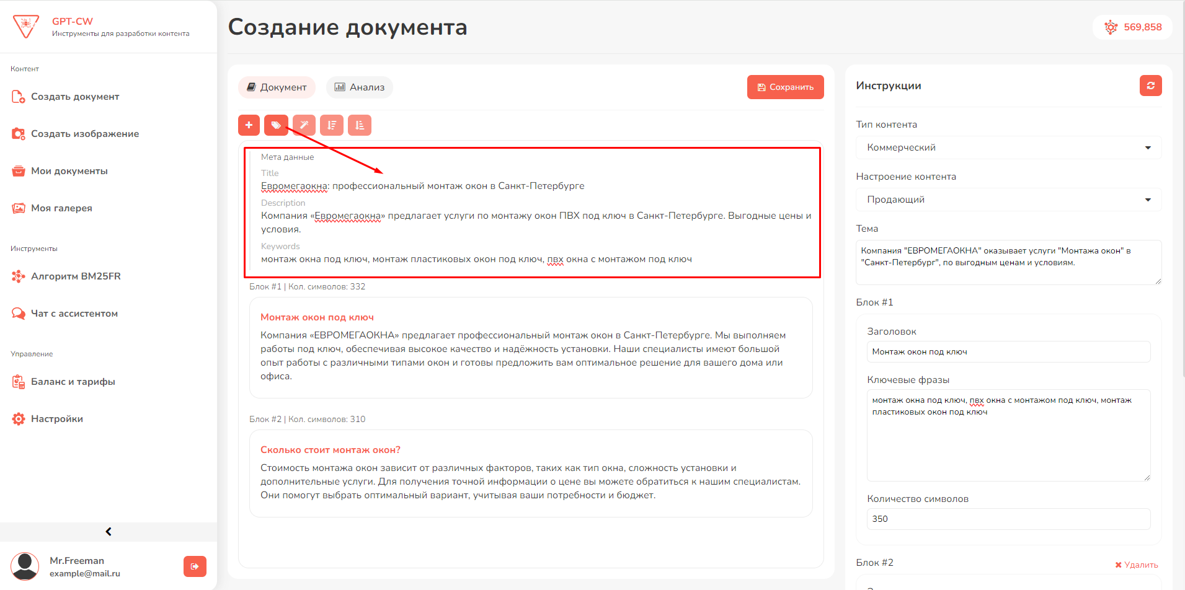Click the Анализ chart icon
This screenshot has width=1185, height=590.
(x=340, y=87)
